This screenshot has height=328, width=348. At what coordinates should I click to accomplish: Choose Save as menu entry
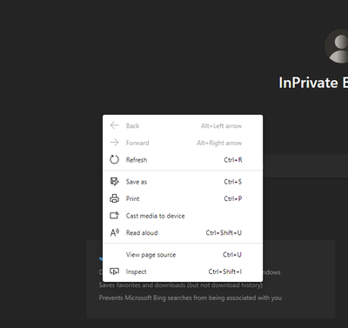tap(183, 182)
